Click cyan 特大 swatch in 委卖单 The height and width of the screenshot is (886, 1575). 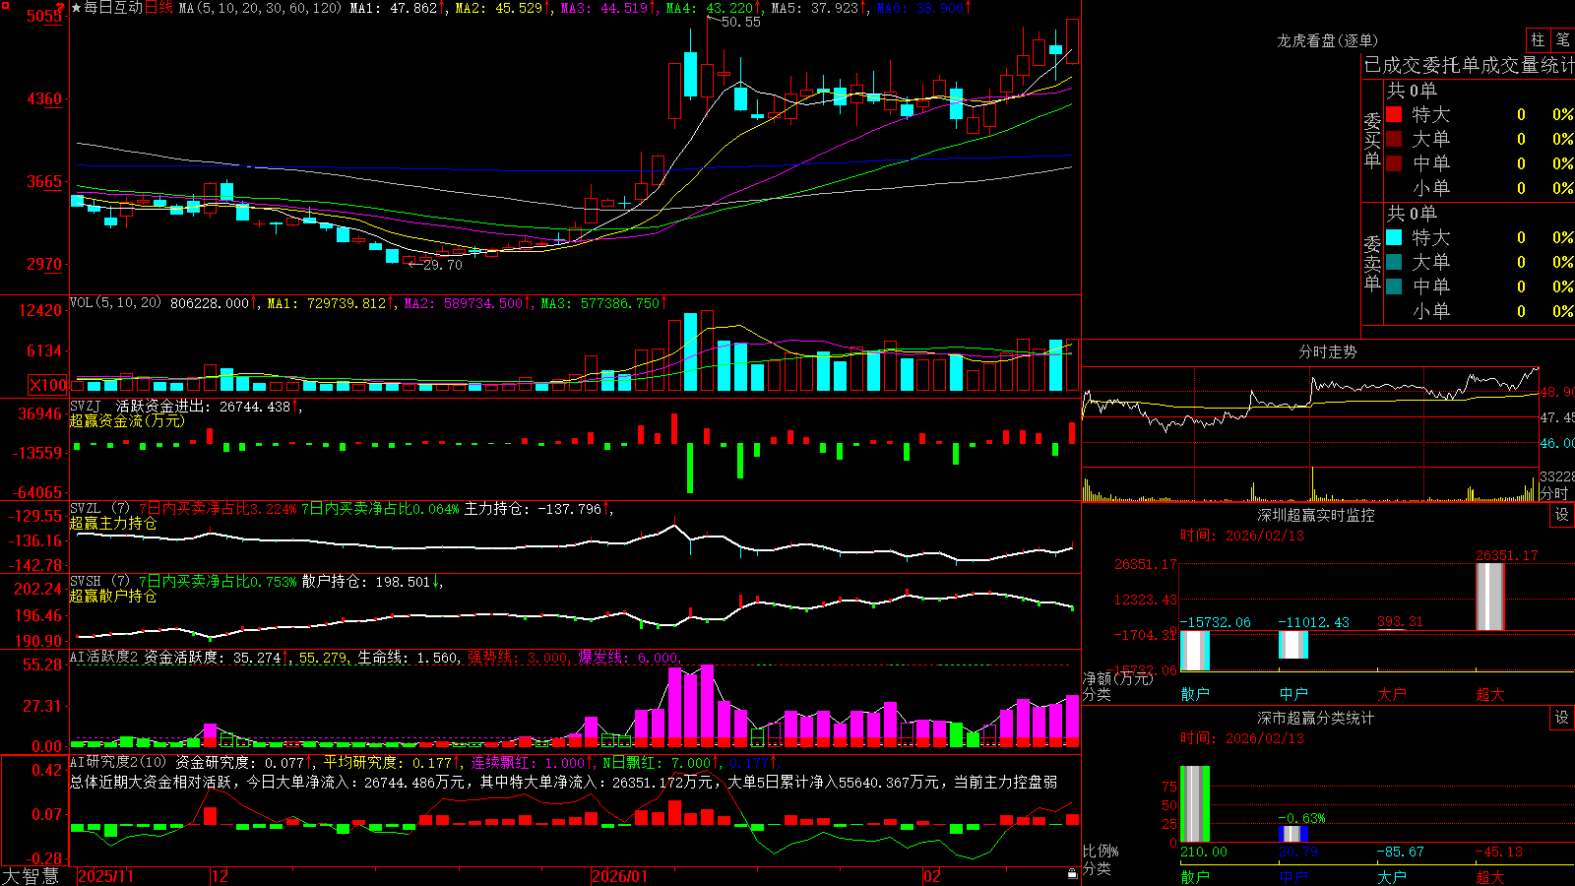click(1394, 237)
